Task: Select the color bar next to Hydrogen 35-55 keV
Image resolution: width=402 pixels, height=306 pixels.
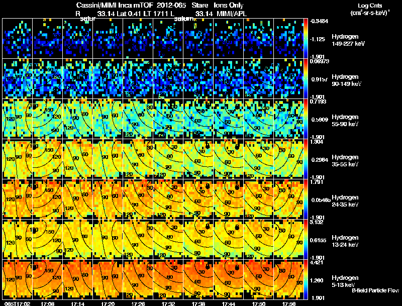Action: [306, 159]
